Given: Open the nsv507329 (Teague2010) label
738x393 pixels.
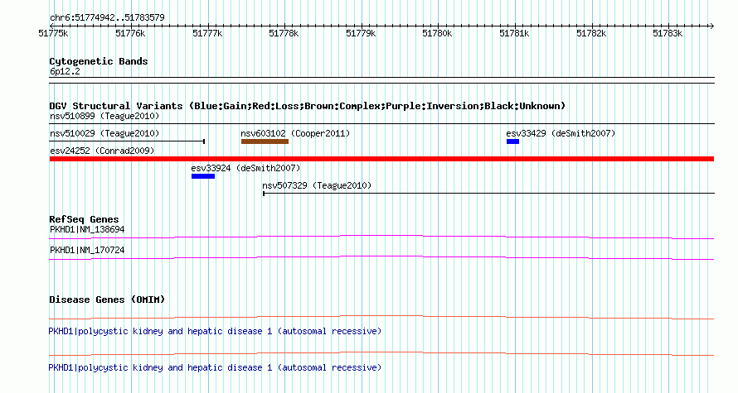Looking at the screenshot, I should pos(318,185).
